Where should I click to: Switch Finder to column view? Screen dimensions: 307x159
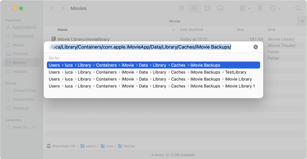(x=207, y=8)
